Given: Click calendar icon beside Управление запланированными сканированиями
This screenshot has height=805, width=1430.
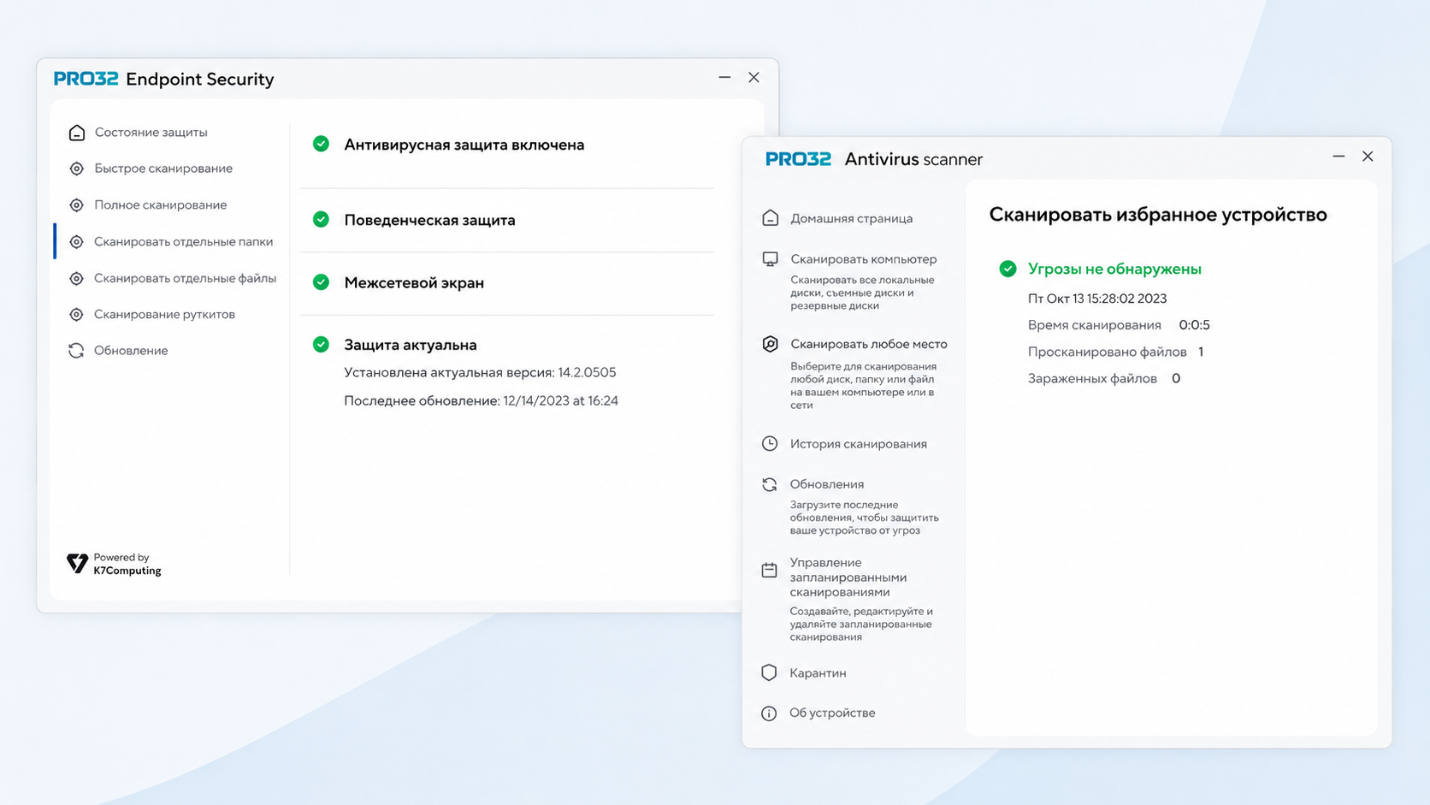Looking at the screenshot, I should 770,570.
